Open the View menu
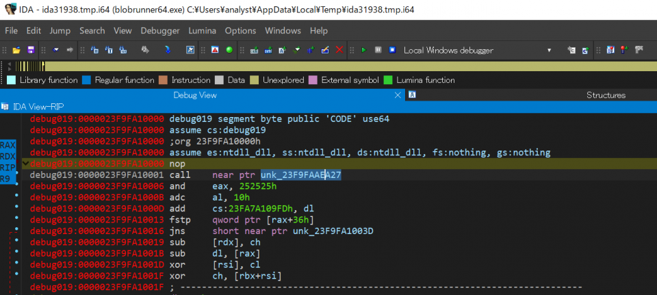Viewport: 657px width, 295px height. [123, 31]
